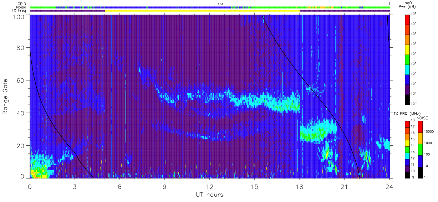438x202 pixels.
Task: Select the 'Noise' row label at top left
Action: pyautogui.click(x=22, y=7)
